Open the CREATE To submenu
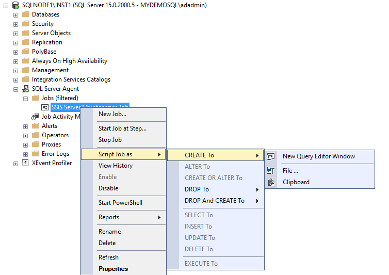This screenshot has width=389, height=275. pos(215,155)
